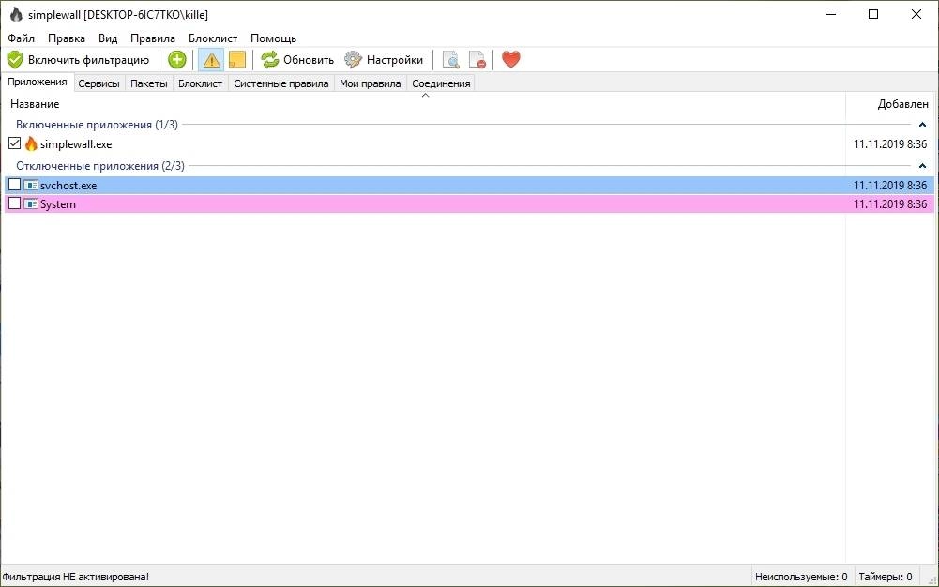This screenshot has width=939, height=587.
Task: Click the svchost.exe application icon
Action: [x=31, y=186]
